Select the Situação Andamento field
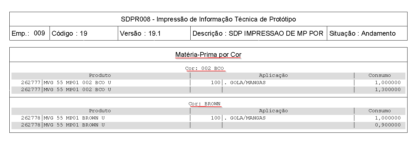Viewport: 419px width, 147px height. [362, 34]
